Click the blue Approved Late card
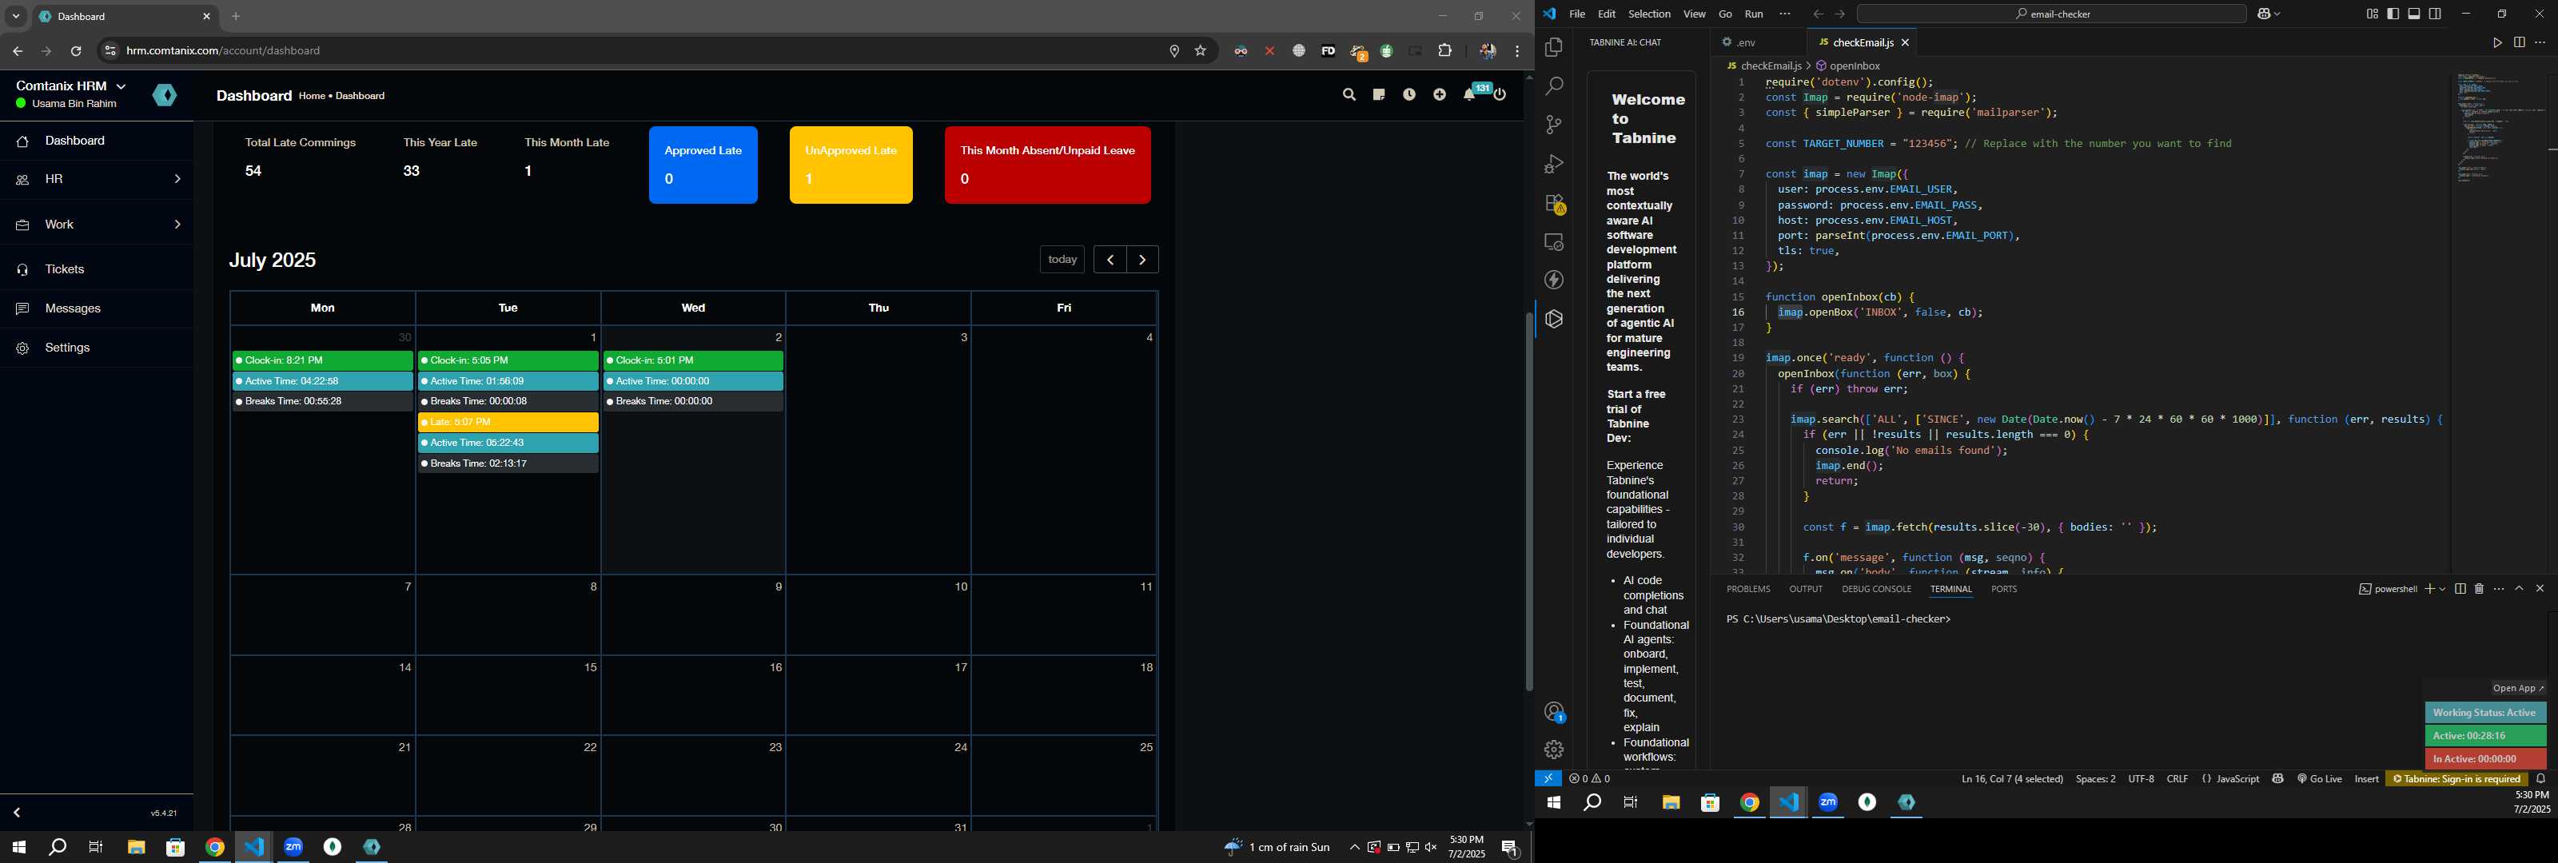 click(703, 165)
